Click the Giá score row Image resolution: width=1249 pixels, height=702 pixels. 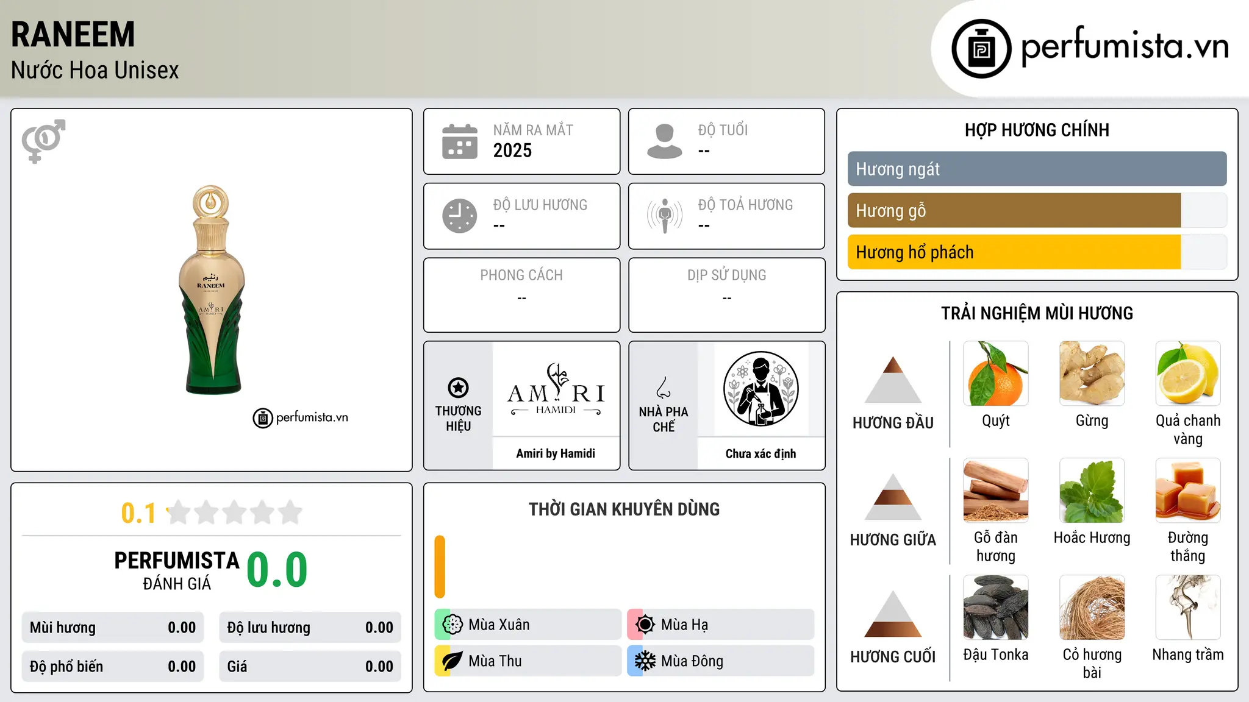[x=310, y=667]
